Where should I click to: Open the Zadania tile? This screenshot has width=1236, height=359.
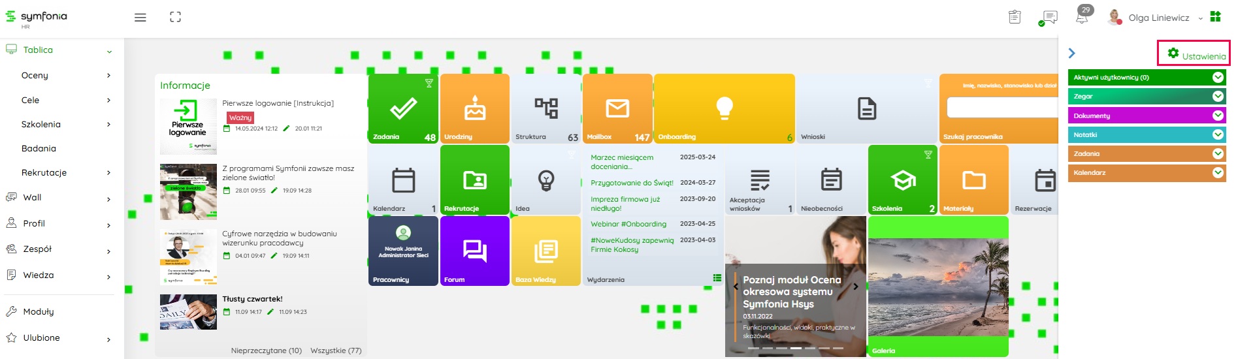[403, 108]
